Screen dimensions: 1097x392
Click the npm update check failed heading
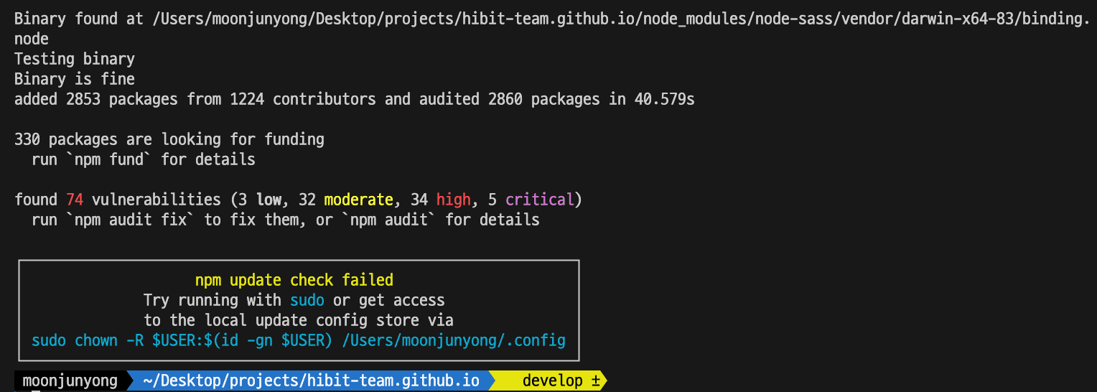294,280
